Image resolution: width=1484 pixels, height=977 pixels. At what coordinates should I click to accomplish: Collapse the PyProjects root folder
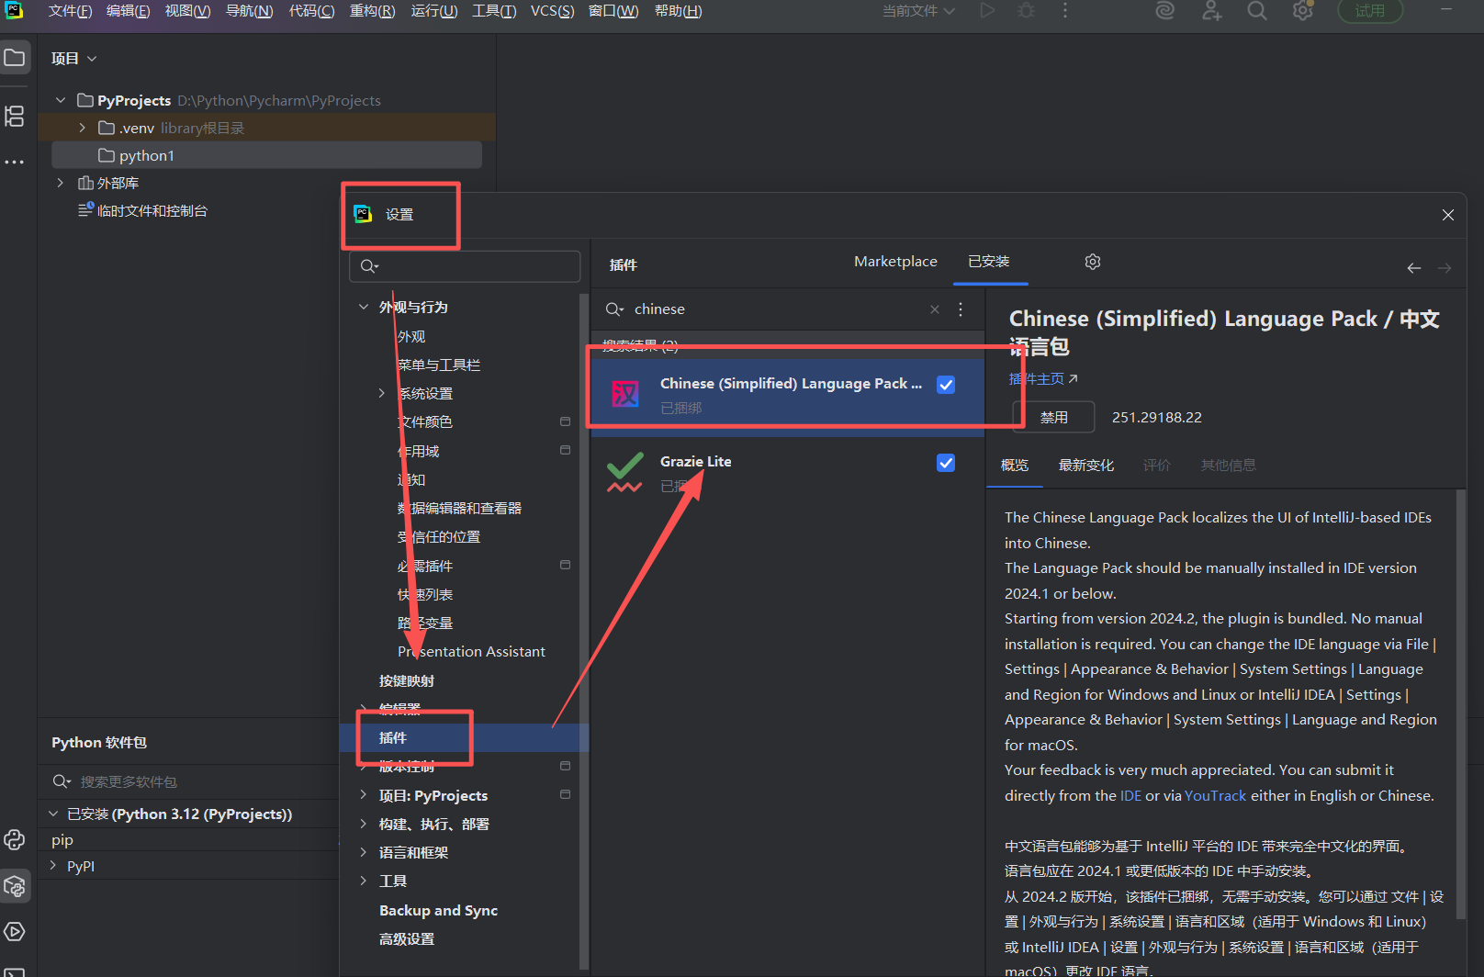click(x=61, y=100)
